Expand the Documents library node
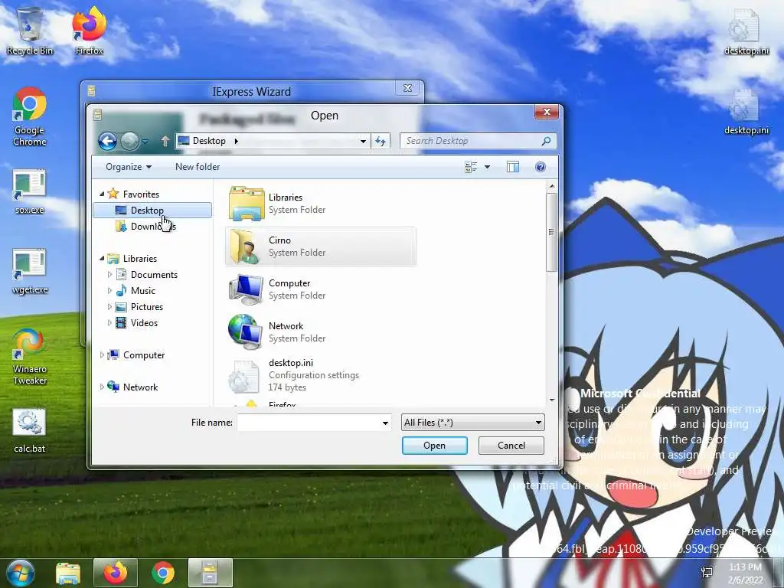The width and height of the screenshot is (784, 588). click(109, 275)
